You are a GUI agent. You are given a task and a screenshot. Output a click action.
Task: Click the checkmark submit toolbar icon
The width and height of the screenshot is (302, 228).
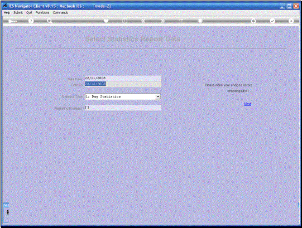[272, 21]
